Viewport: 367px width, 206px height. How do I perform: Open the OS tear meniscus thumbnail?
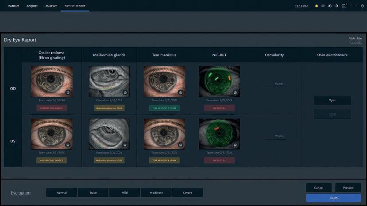point(164,134)
